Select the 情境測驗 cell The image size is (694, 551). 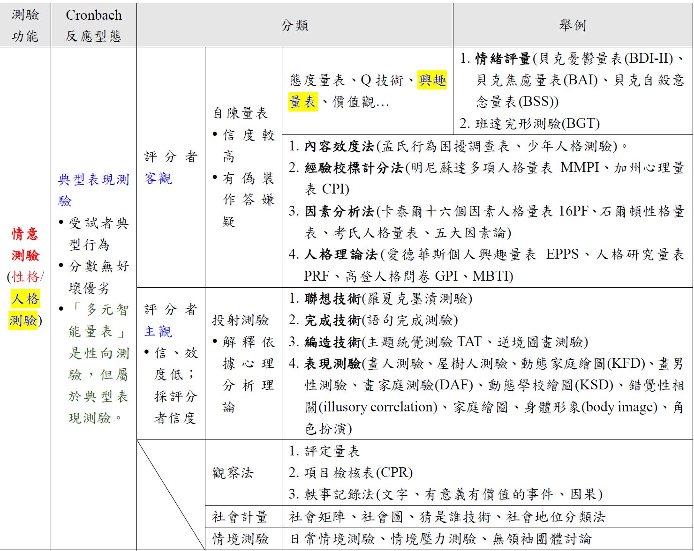tap(240, 539)
